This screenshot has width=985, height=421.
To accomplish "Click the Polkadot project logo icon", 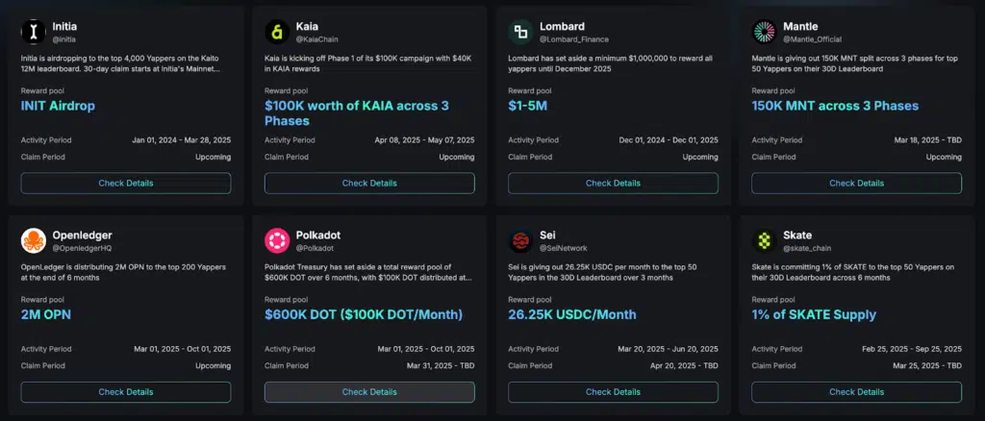I will 277,240.
